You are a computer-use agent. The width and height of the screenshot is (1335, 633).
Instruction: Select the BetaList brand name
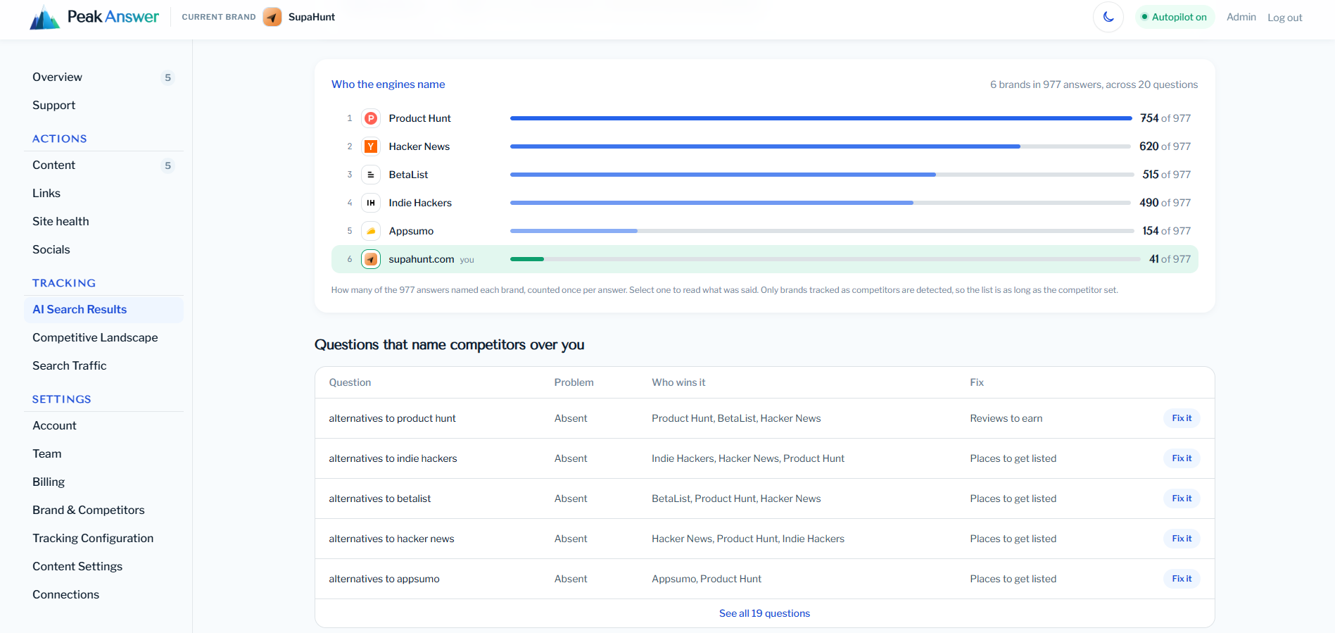(x=408, y=175)
